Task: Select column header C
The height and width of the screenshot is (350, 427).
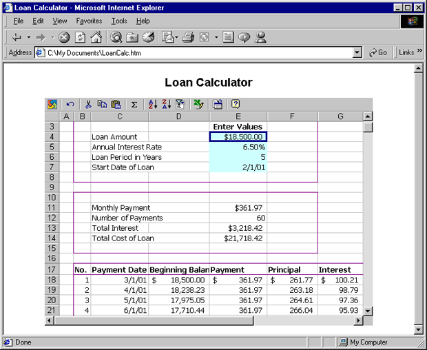Action: pos(120,116)
